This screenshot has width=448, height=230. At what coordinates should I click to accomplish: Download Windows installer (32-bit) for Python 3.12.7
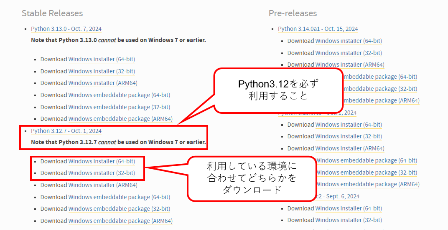[102, 173]
